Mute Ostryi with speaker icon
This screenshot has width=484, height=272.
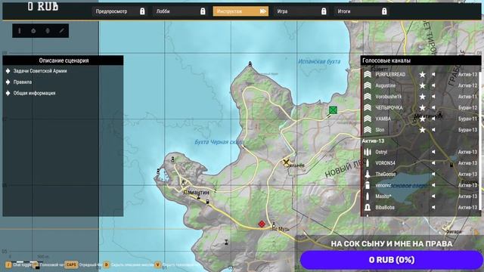433,152
